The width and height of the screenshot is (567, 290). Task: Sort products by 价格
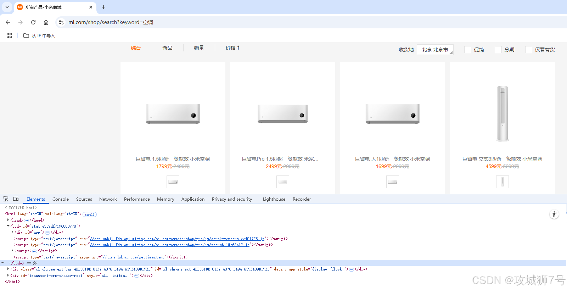pos(232,48)
